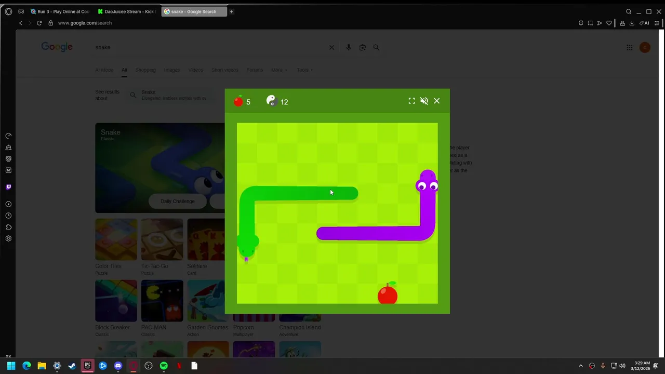The image size is (665, 374).
Task: Open File Explorer from taskbar
Action: [42, 366]
